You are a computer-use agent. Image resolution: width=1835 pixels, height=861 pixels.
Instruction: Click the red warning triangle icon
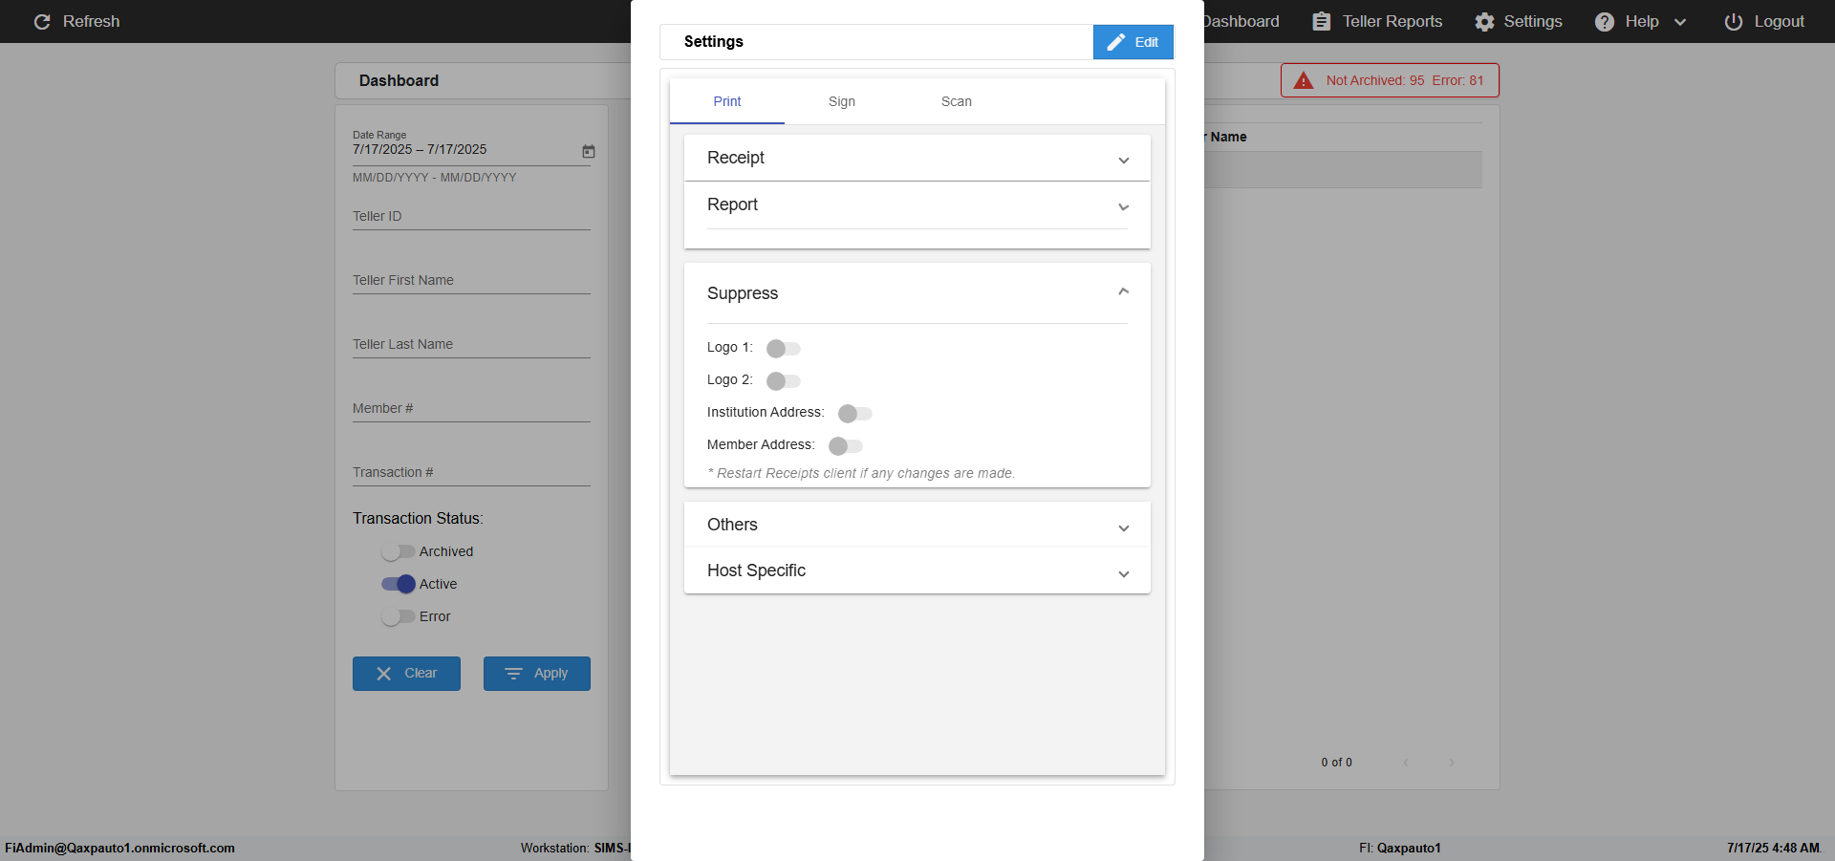1304,80
